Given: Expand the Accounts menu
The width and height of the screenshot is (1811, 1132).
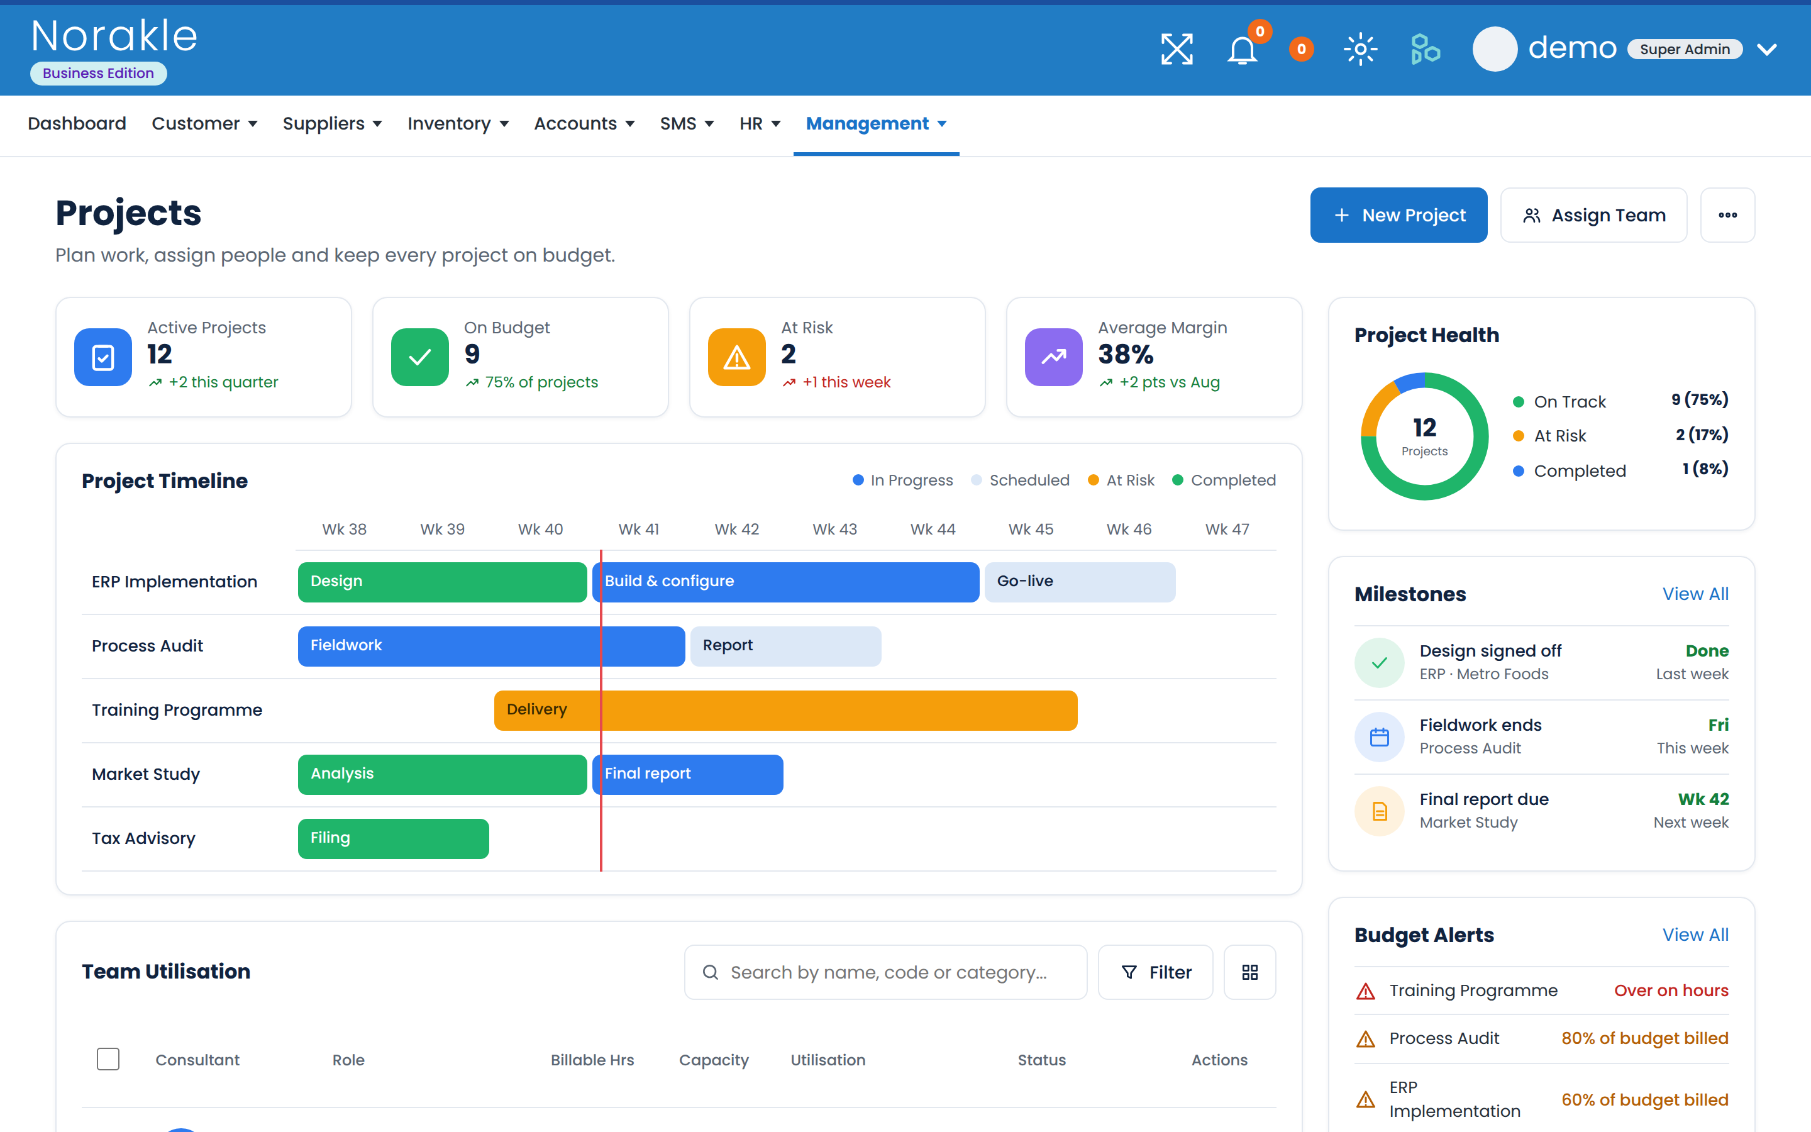Looking at the screenshot, I should 584,123.
